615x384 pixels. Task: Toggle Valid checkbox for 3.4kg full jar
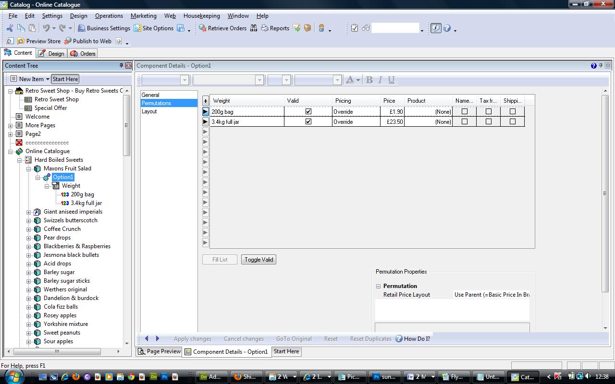click(x=308, y=121)
